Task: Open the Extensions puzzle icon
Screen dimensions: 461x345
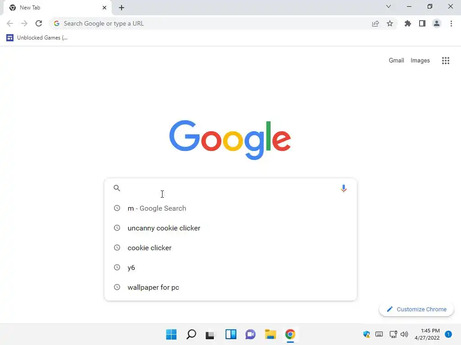Action: click(408, 23)
